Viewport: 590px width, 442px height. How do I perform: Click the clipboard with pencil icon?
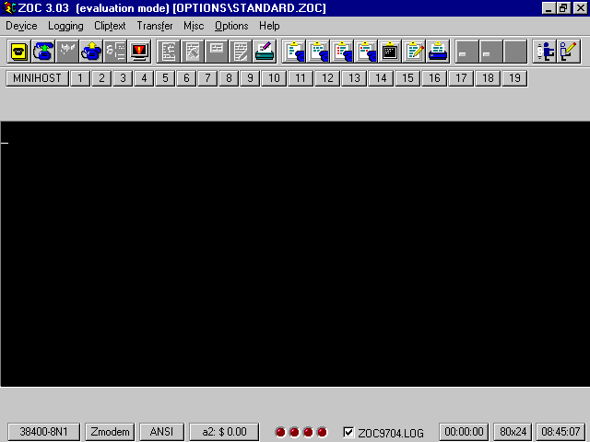click(414, 52)
